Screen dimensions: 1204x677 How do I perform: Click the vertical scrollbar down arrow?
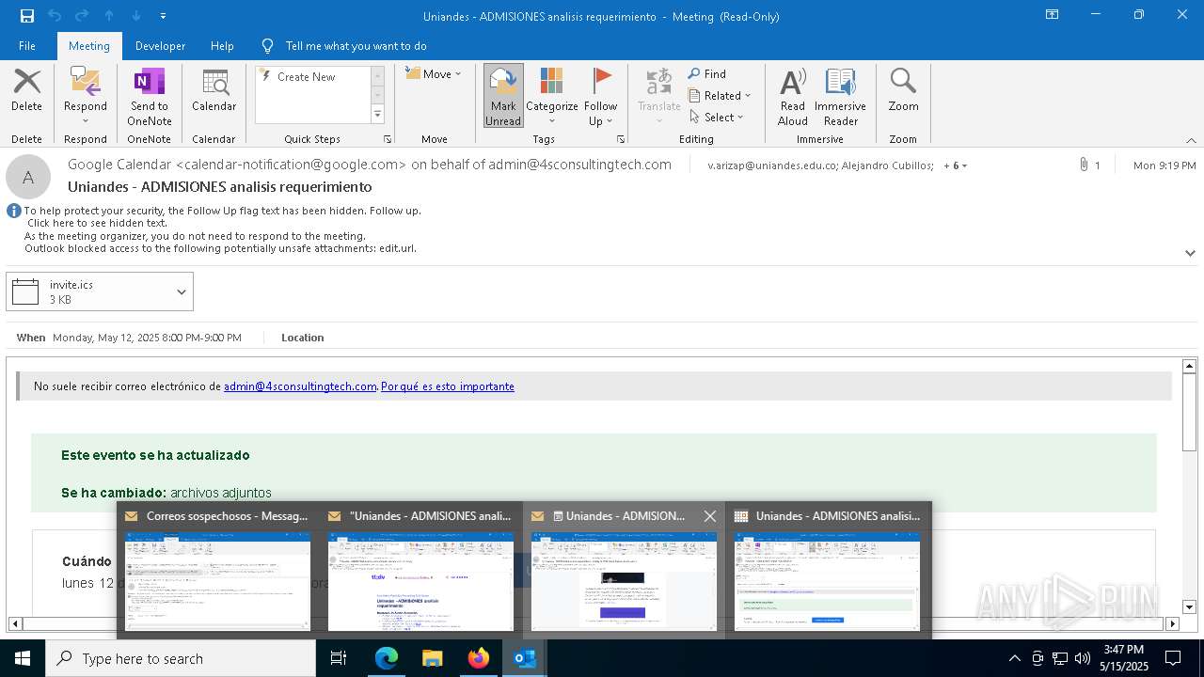pyautogui.click(x=1189, y=607)
